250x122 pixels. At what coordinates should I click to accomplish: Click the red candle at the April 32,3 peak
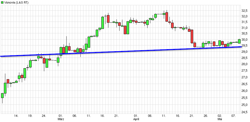tap(167, 17)
